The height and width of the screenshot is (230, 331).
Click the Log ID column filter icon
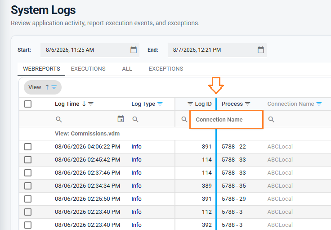coord(190,104)
